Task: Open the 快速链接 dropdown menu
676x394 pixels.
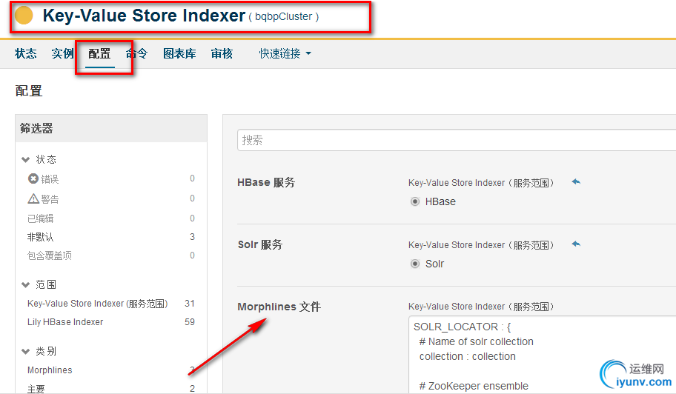Action: tap(285, 53)
